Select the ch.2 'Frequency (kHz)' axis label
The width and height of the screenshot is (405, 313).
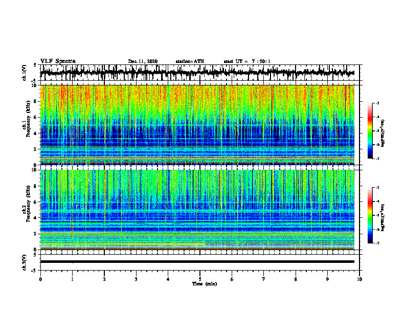pos(28,204)
